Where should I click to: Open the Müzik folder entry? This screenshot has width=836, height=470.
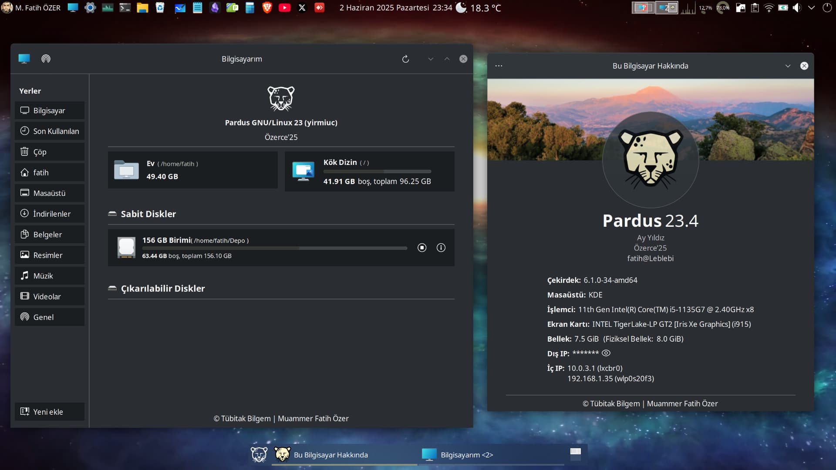click(x=50, y=276)
